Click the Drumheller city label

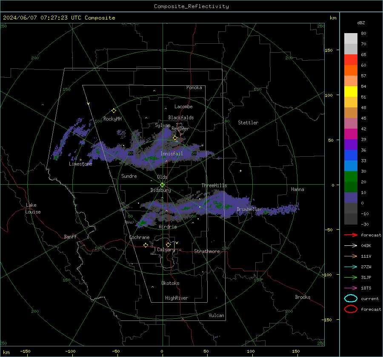(249, 209)
